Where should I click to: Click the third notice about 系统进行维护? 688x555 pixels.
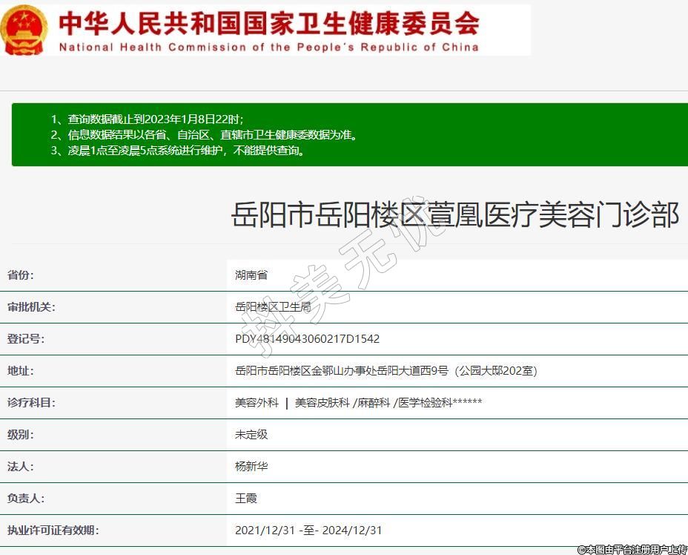pyautogui.click(x=178, y=150)
